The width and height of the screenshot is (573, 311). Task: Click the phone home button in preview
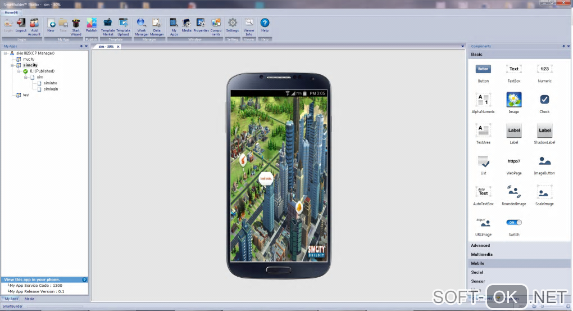[279, 270]
